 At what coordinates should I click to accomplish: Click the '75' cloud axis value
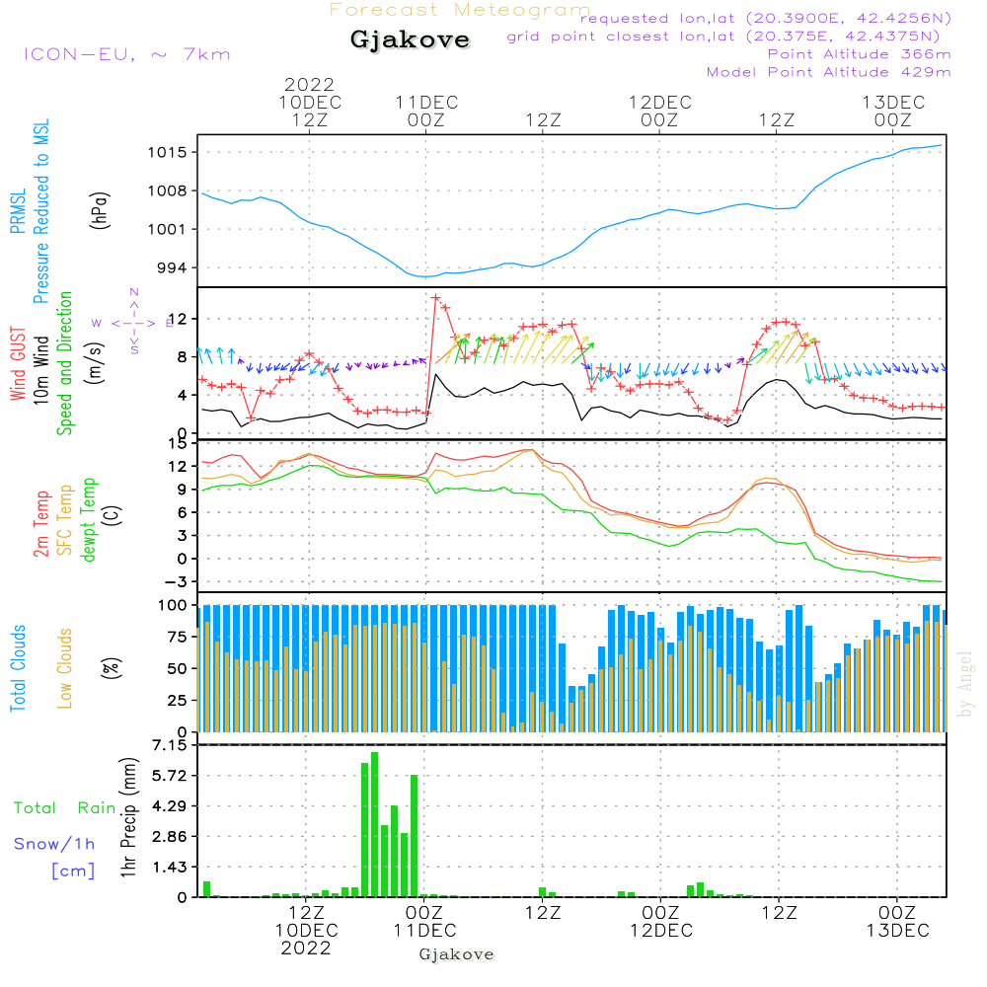pyautogui.click(x=178, y=637)
